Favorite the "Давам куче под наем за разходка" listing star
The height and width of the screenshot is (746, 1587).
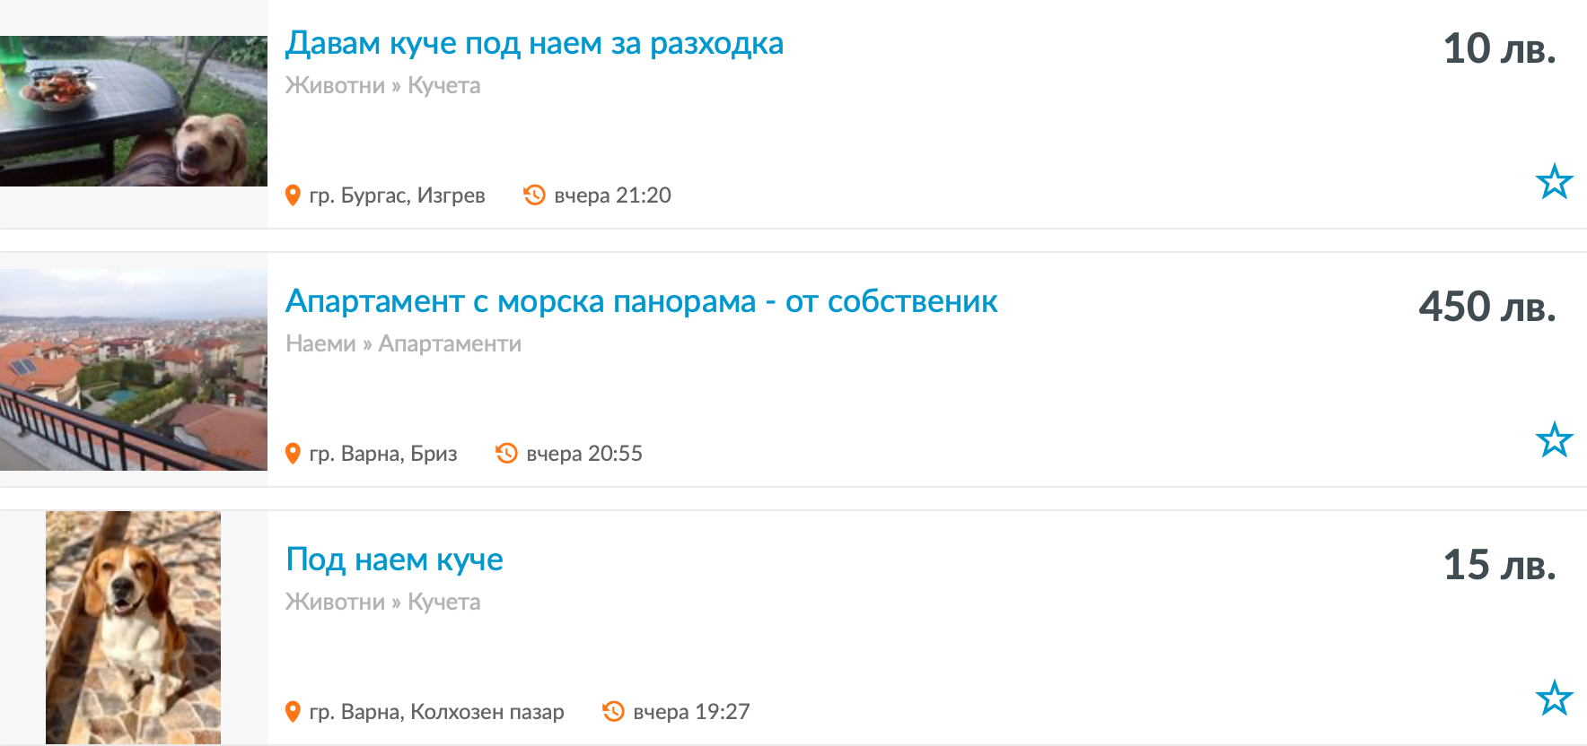pos(1554,182)
